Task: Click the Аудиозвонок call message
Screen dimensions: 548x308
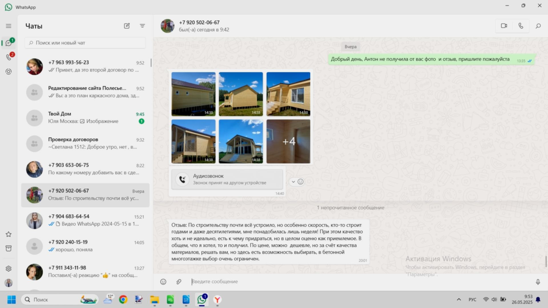Action: [x=227, y=179]
